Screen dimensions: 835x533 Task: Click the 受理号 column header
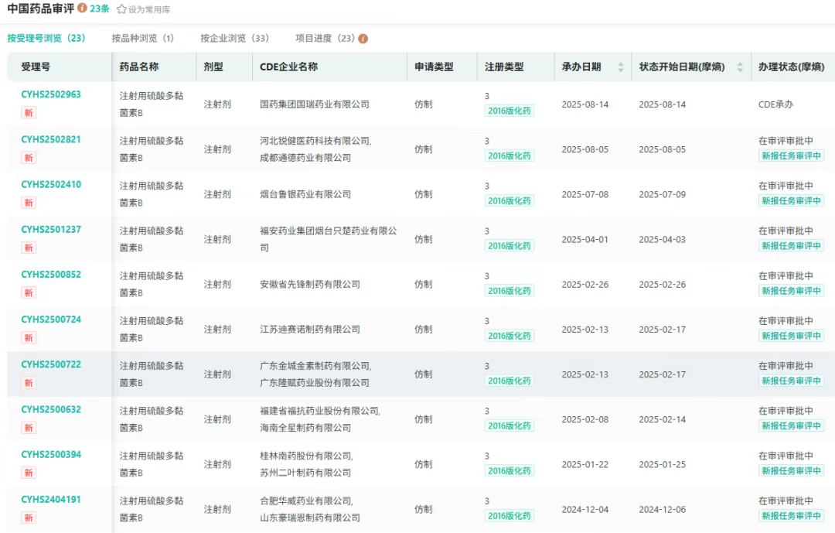(36, 67)
